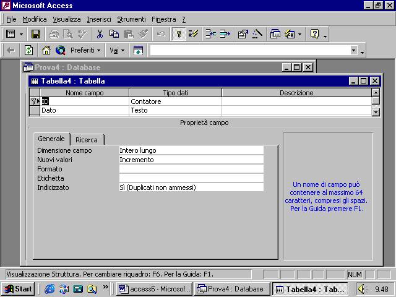Image resolution: width=396 pixels, height=297 pixels.
Task: Click the Indicizzato property field
Action: tap(191, 187)
